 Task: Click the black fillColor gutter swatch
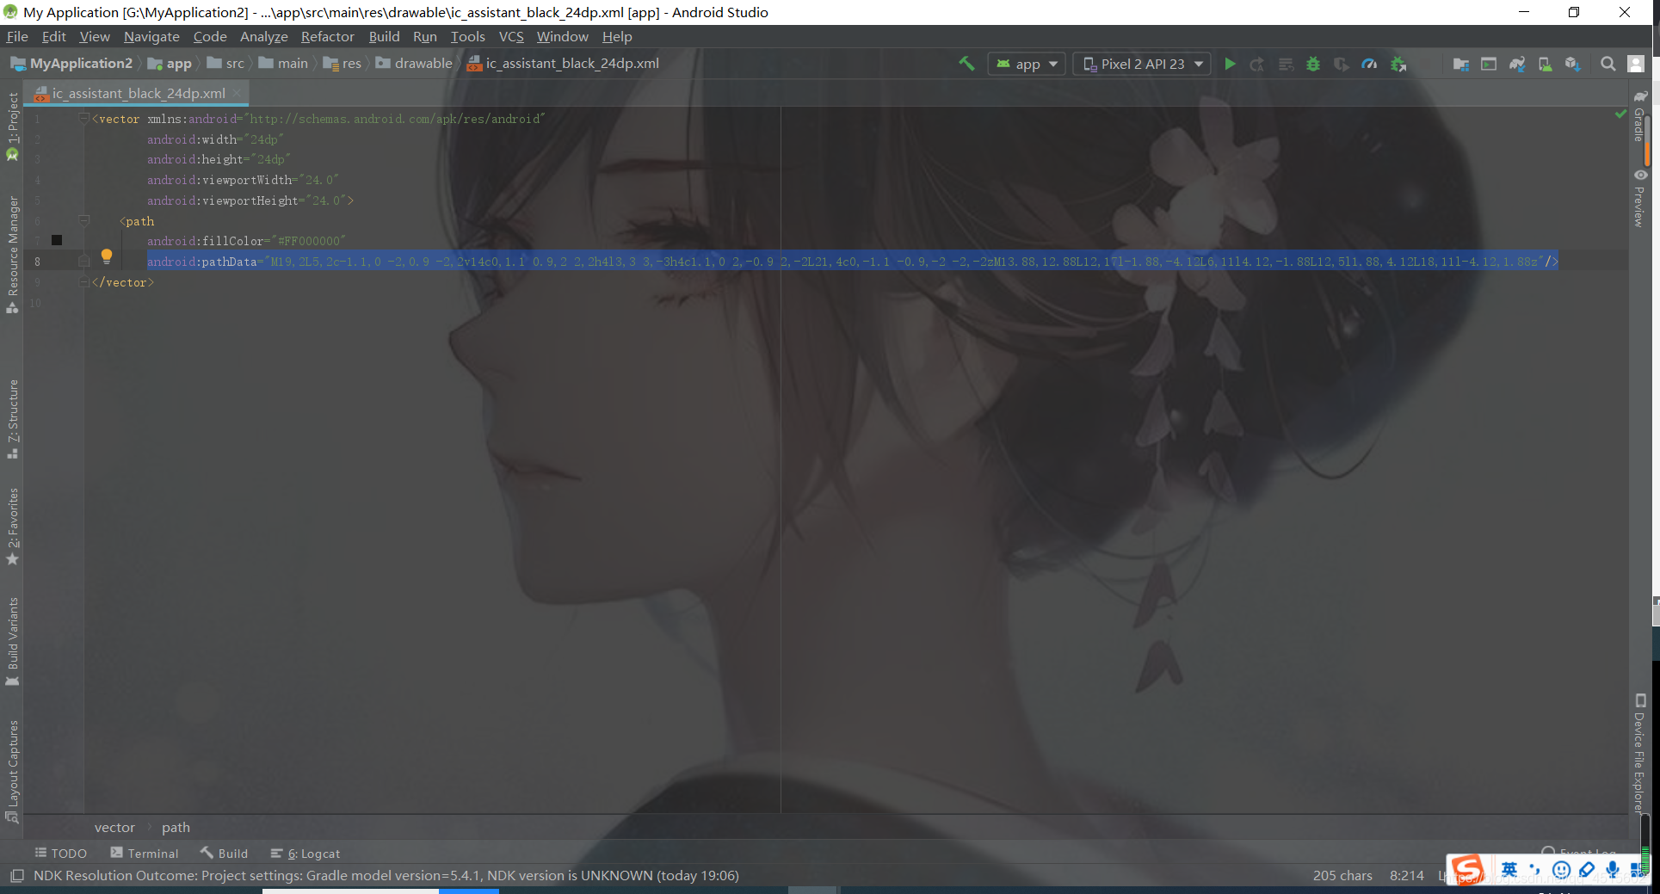coord(57,241)
